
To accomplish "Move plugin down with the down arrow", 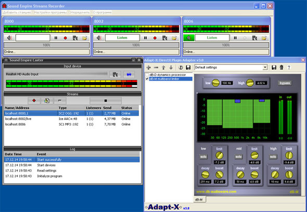I will pyautogui.click(x=171, y=68).
